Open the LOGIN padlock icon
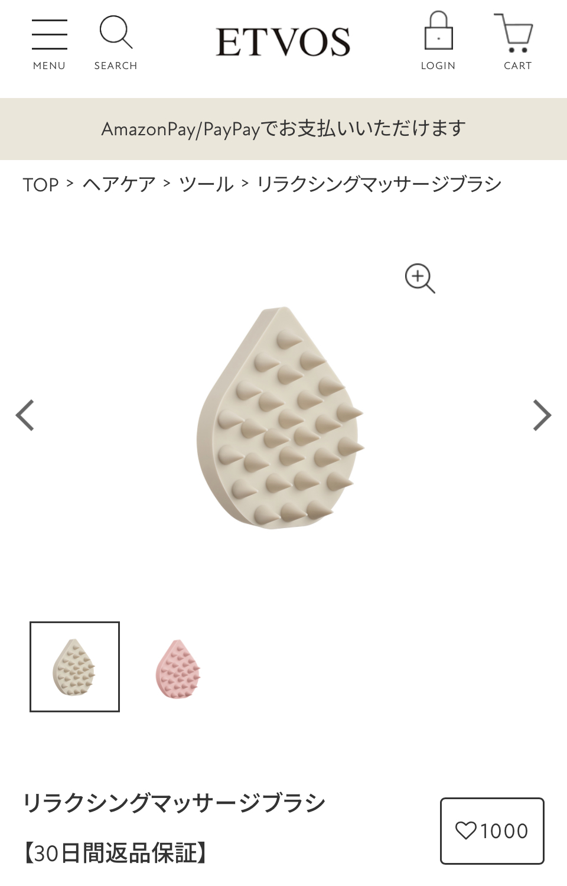The image size is (567, 886). (438, 31)
